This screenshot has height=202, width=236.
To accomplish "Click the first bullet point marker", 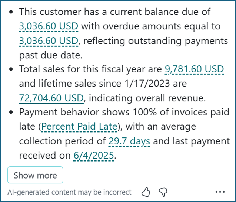I will pyautogui.click(x=12, y=12).
